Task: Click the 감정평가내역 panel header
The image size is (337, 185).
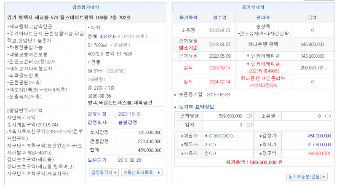Action: [x=86, y=7]
